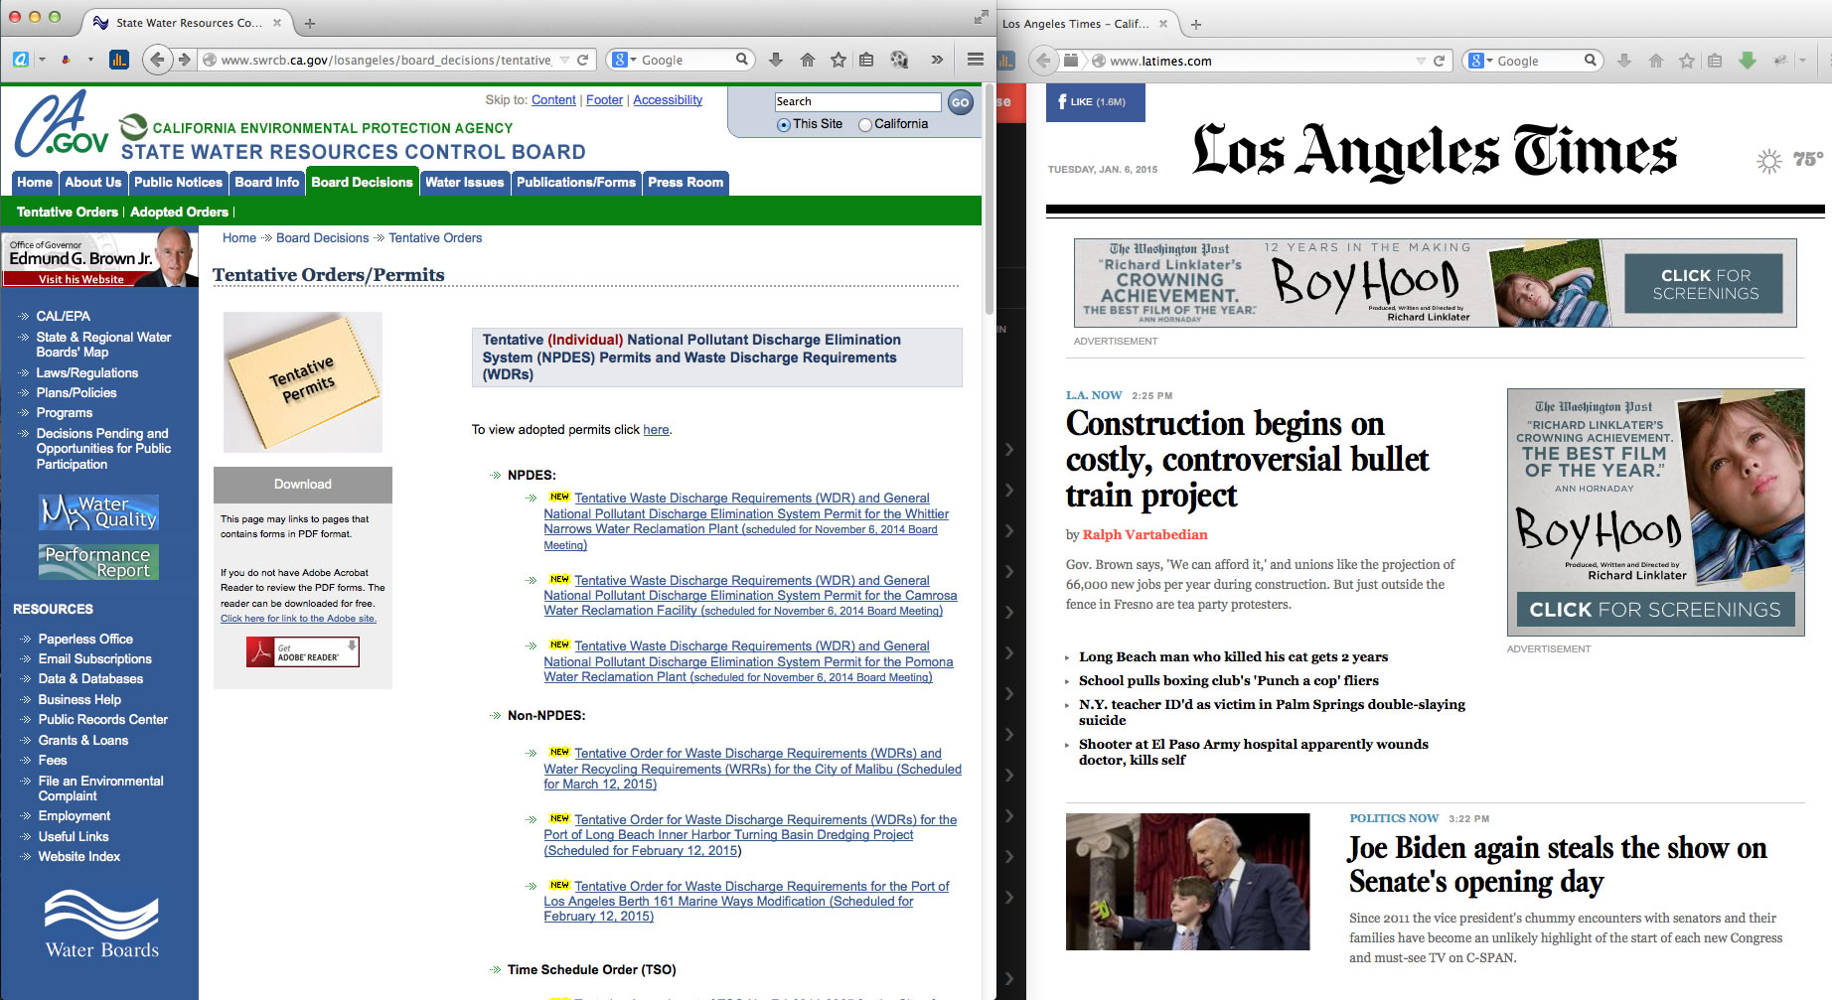Select the State Water Resources Co... browser tab
The height and width of the screenshot is (1000, 1832).
tap(187, 23)
